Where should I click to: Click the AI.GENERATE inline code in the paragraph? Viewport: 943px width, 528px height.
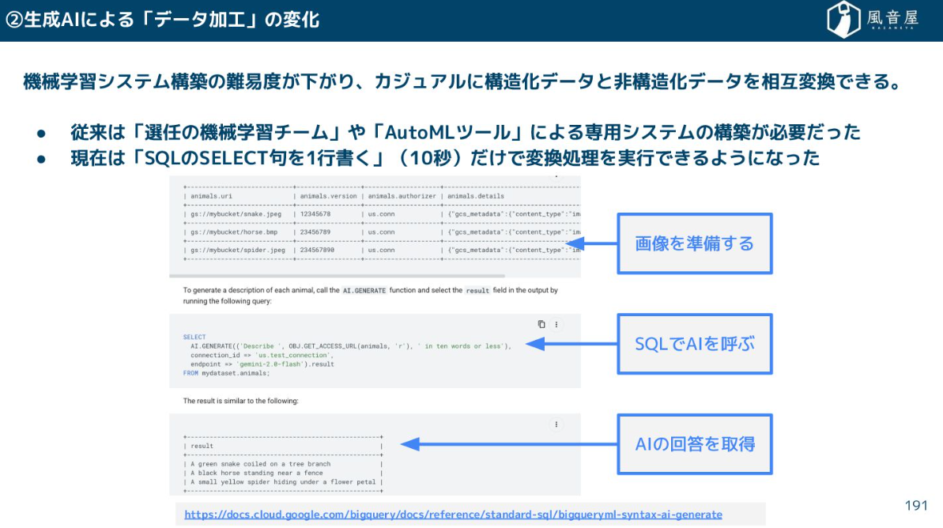[x=364, y=291]
